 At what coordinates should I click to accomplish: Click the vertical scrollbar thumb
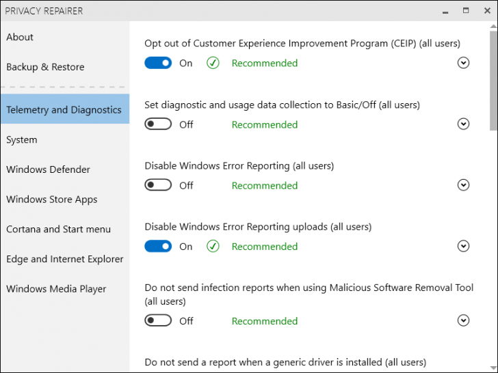click(493, 79)
